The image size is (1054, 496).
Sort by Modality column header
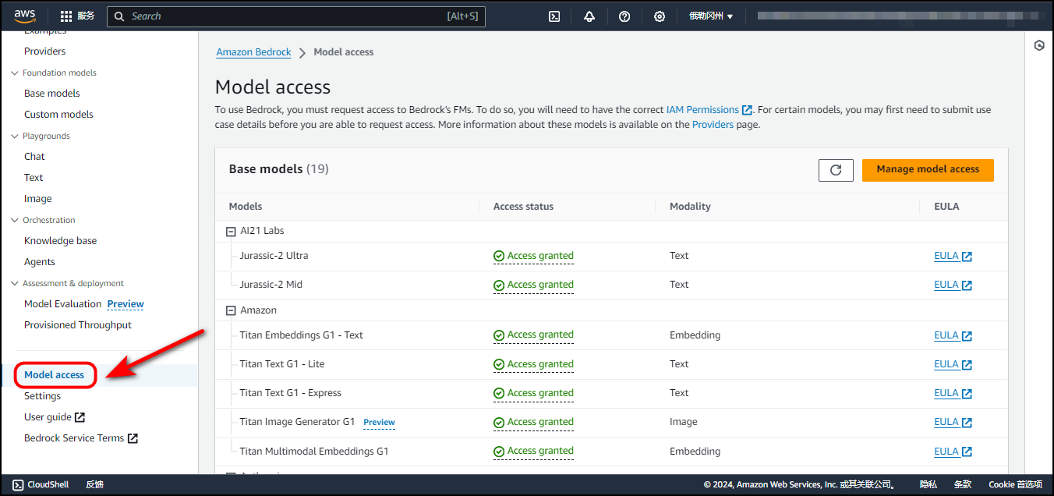point(690,207)
